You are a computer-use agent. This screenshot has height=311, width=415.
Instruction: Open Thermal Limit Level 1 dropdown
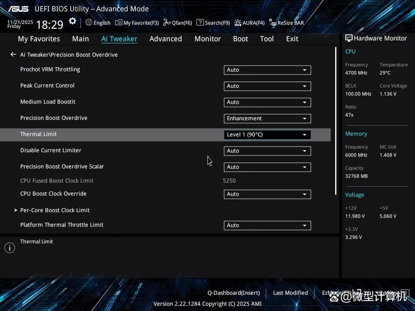[x=267, y=134]
